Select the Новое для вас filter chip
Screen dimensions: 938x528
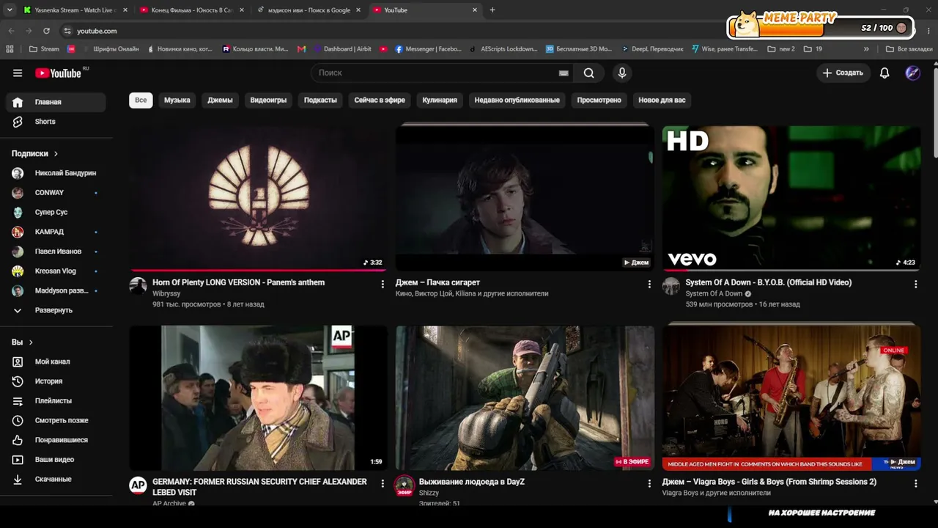pos(662,100)
